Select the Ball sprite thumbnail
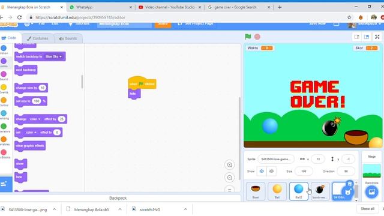The width and height of the screenshot is (384, 216). [x=277, y=191]
